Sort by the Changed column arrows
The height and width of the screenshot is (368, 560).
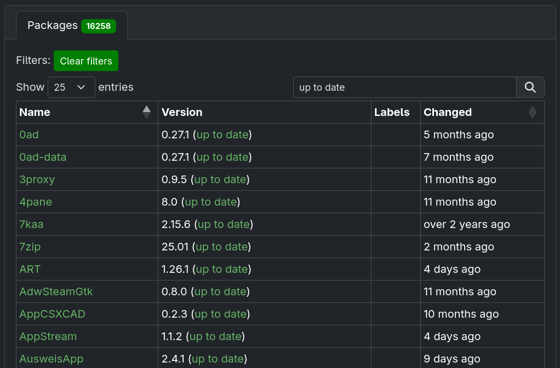click(532, 112)
